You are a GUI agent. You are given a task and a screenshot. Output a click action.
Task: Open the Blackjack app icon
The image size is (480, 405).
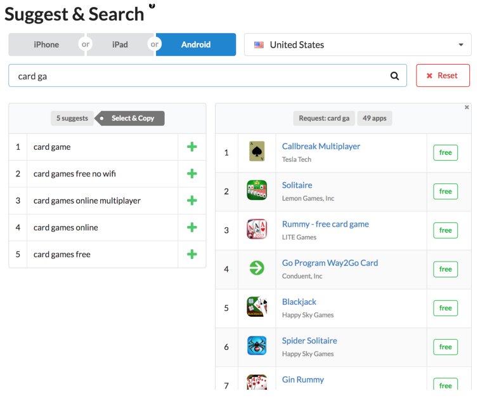click(x=257, y=307)
